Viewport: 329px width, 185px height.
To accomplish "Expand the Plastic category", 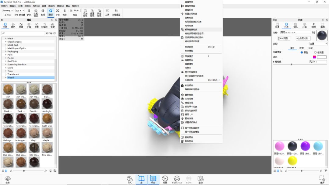I will coord(5,58).
